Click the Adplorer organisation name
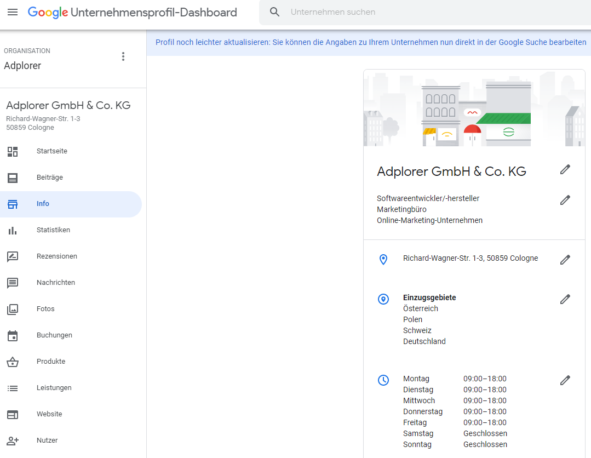Viewport: 591px width, 458px height. [x=22, y=66]
